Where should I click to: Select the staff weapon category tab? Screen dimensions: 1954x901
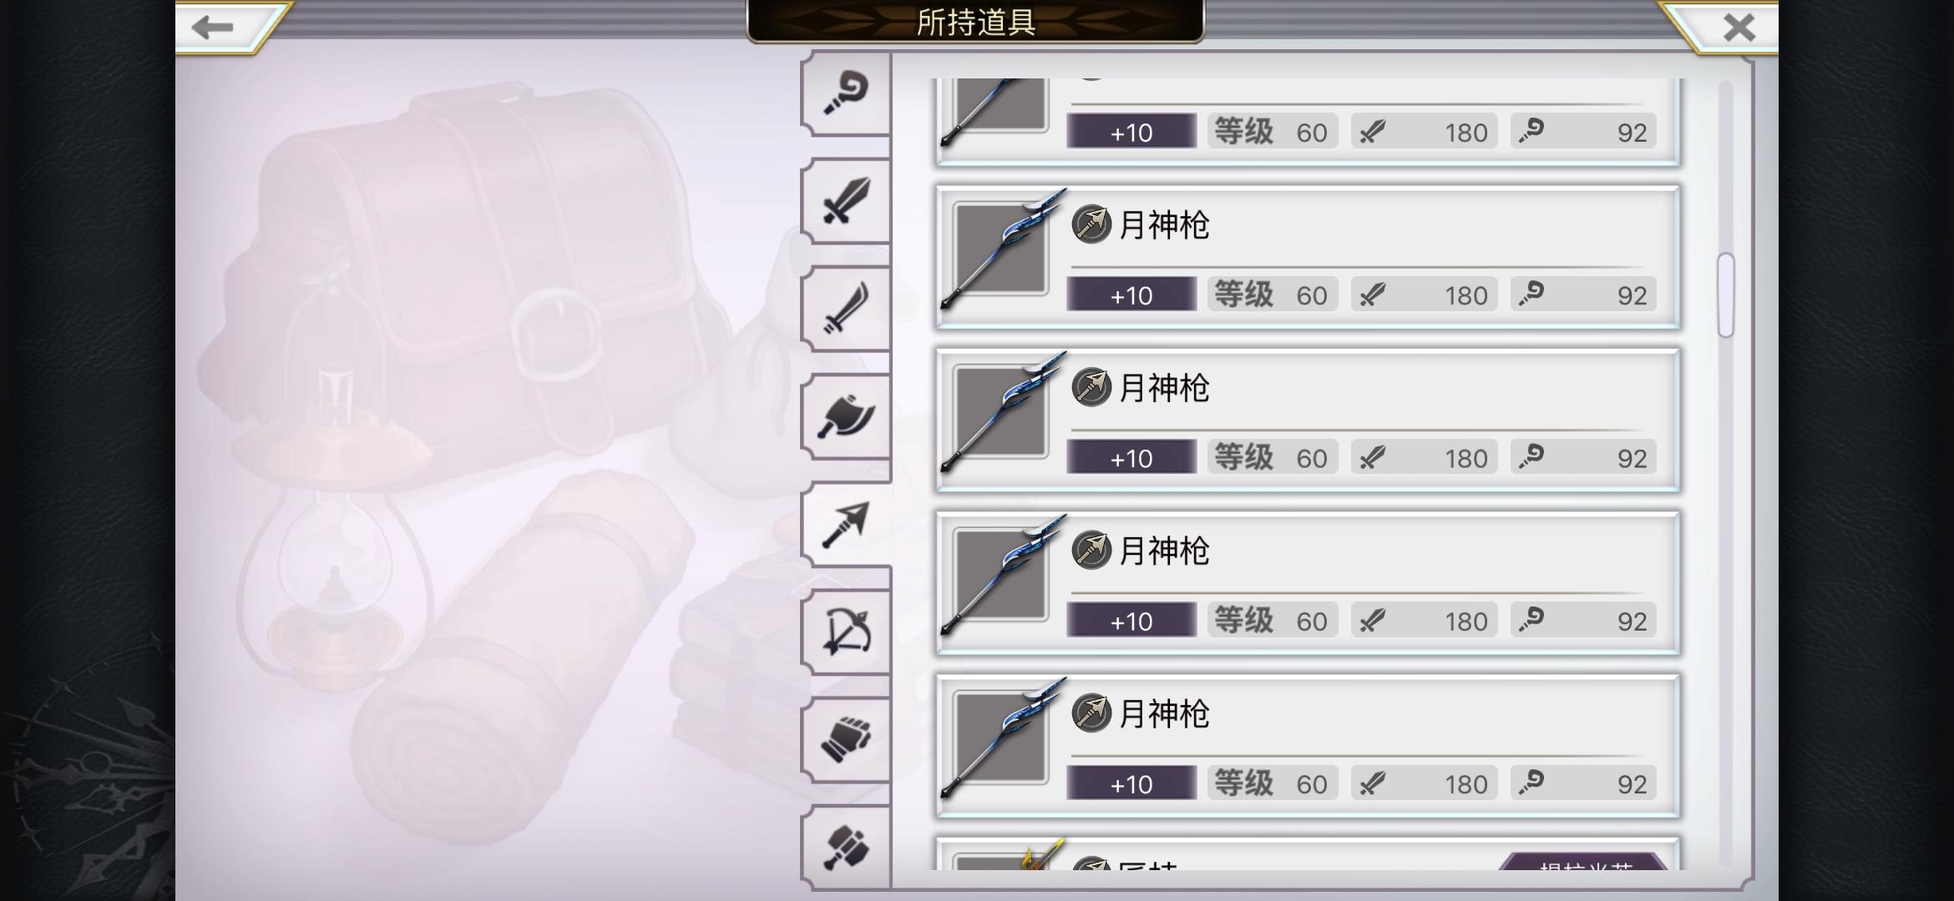[x=845, y=94]
